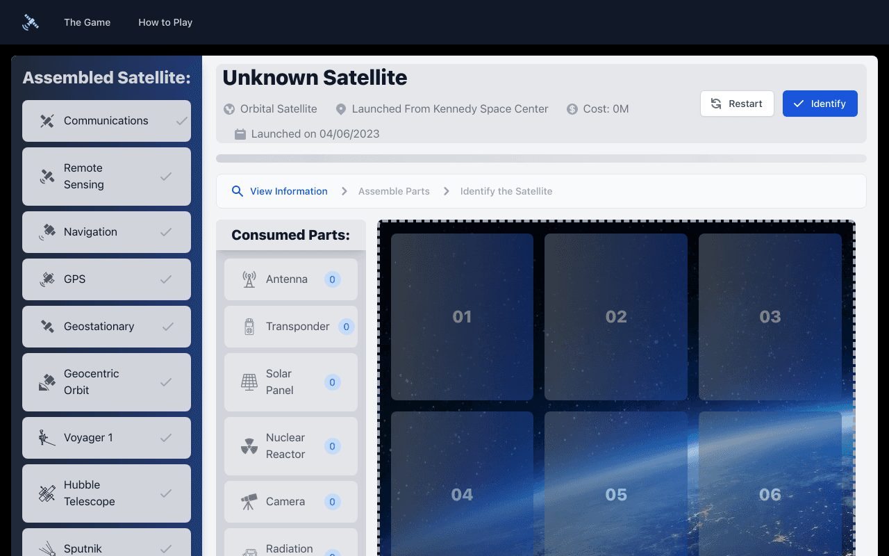Select the Solar Panel icon
This screenshot has width=889, height=556.
[x=249, y=382]
